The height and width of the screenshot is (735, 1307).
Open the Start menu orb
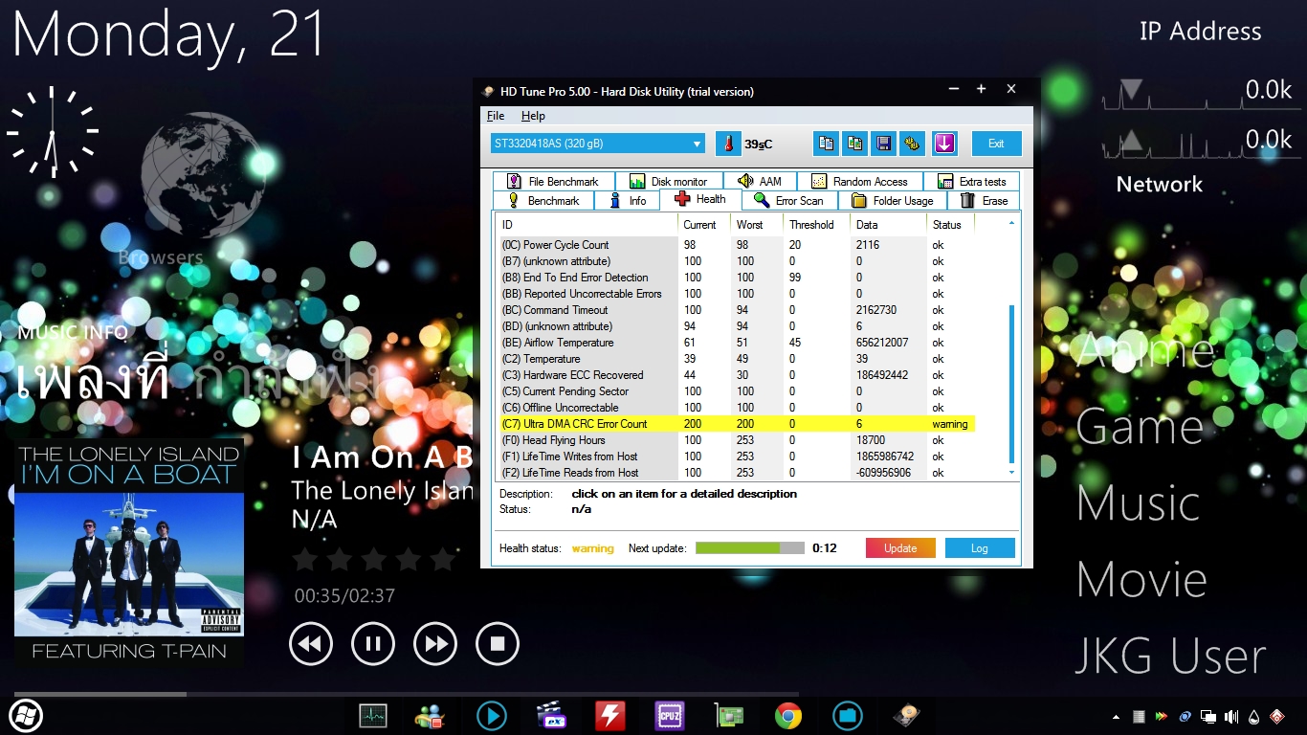26,715
